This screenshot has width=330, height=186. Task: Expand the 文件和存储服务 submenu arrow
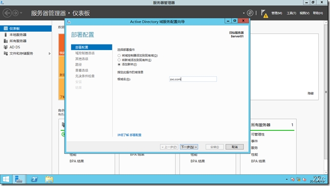click(x=50, y=54)
